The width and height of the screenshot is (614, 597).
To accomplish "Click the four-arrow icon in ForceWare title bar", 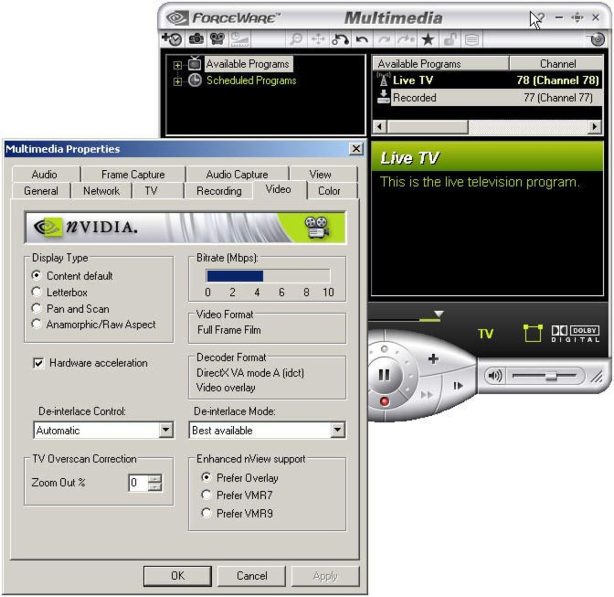I will 577,18.
